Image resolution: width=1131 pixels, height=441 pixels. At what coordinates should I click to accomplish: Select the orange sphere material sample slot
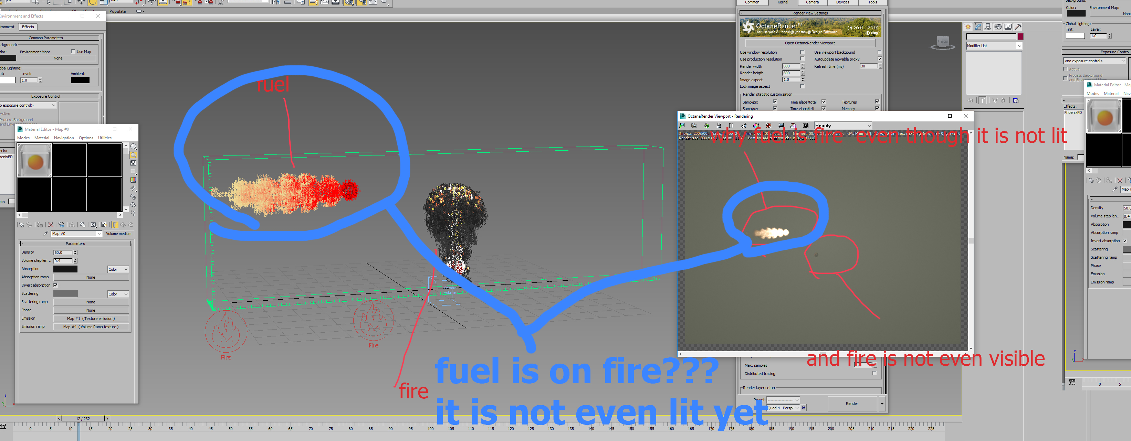35,161
